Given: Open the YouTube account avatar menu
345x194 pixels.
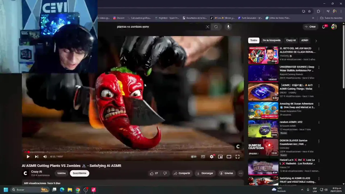Looking at the screenshot, I should click(x=334, y=27).
